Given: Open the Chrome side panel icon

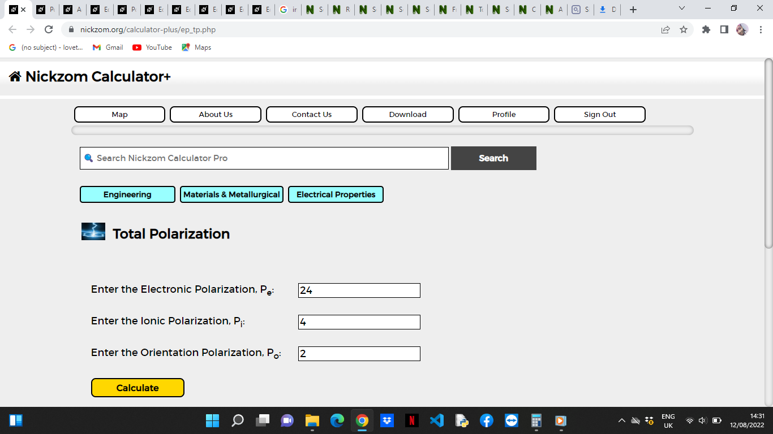Looking at the screenshot, I should pos(724,29).
